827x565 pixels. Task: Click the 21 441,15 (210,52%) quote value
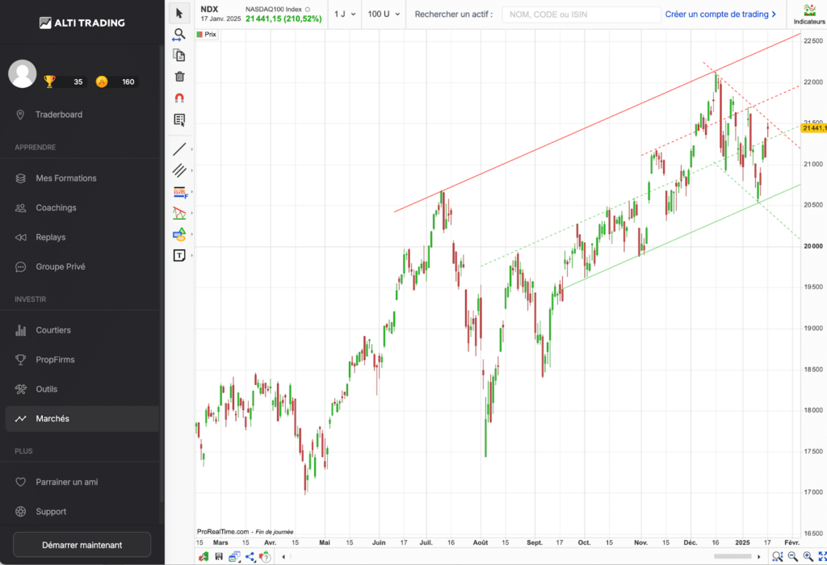tap(283, 19)
